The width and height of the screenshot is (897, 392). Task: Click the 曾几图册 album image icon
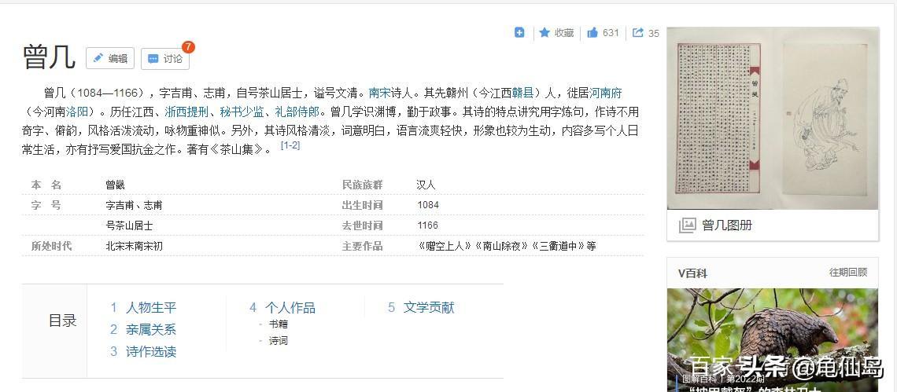688,225
